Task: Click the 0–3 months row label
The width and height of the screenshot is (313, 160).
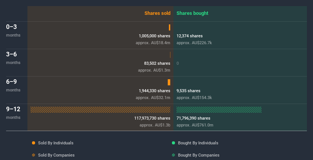Action: click(13, 30)
